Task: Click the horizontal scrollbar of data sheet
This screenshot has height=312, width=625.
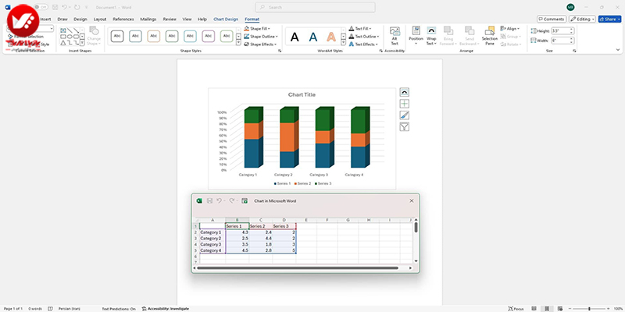Action: pyautogui.click(x=298, y=268)
